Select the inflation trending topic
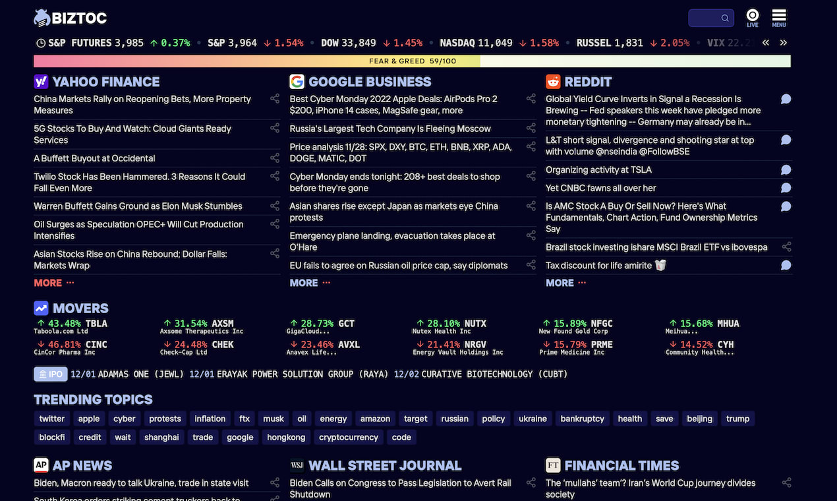837x501 pixels. pyautogui.click(x=210, y=419)
